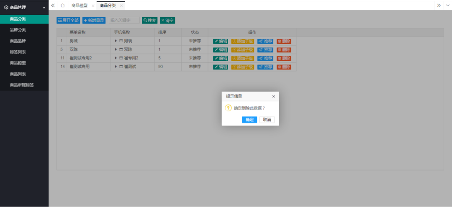The height and width of the screenshot is (207, 452).
Task: Click the folder icon beside 崔专用2
Action: point(121,58)
